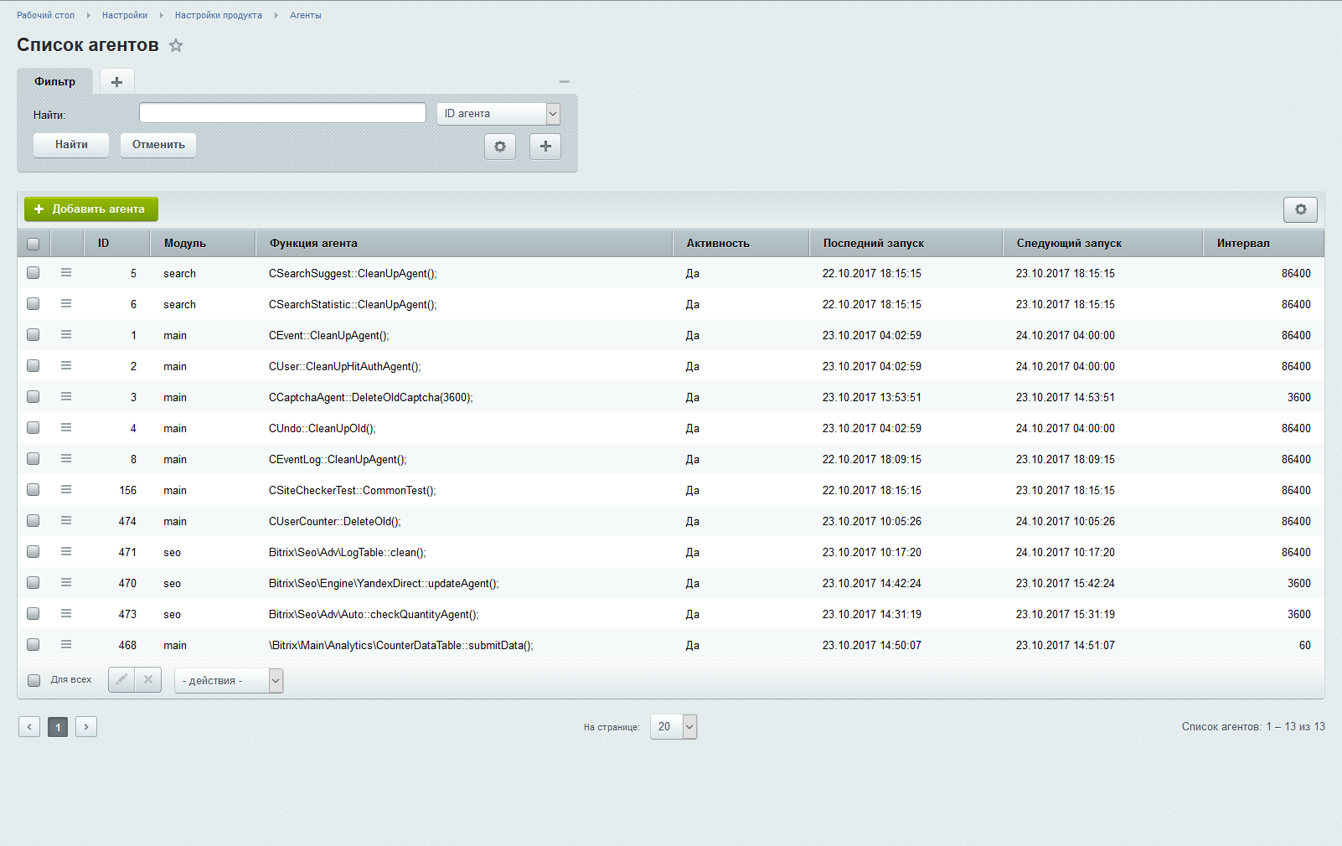Click page number 1 button
This screenshot has width=1342, height=846.
[x=58, y=727]
